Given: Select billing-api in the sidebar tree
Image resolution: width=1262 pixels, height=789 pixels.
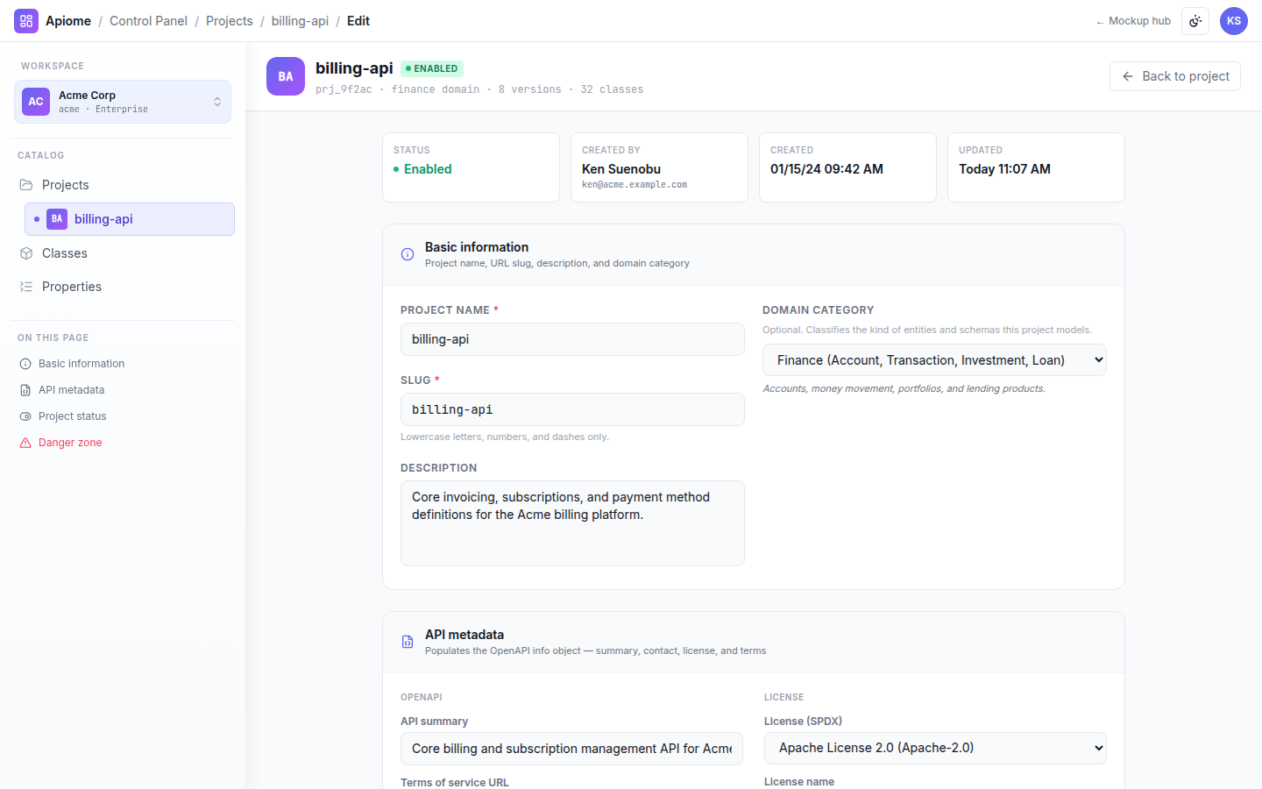Looking at the screenshot, I should [130, 219].
